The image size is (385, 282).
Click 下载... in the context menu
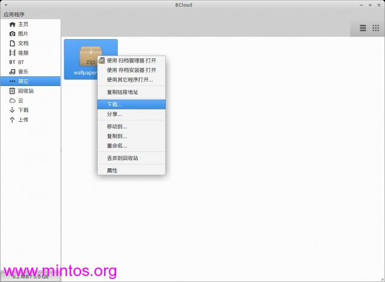pyautogui.click(x=131, y=105)
